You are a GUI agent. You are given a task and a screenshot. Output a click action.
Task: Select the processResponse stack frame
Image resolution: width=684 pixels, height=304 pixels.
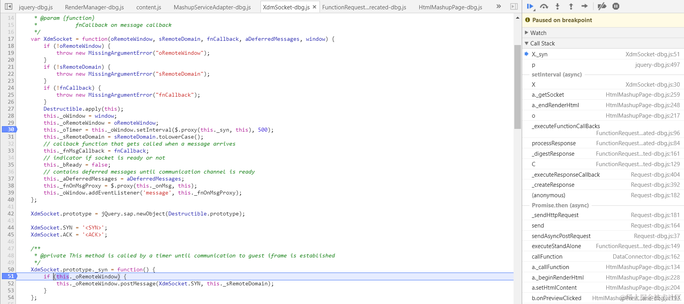(602, 143)
